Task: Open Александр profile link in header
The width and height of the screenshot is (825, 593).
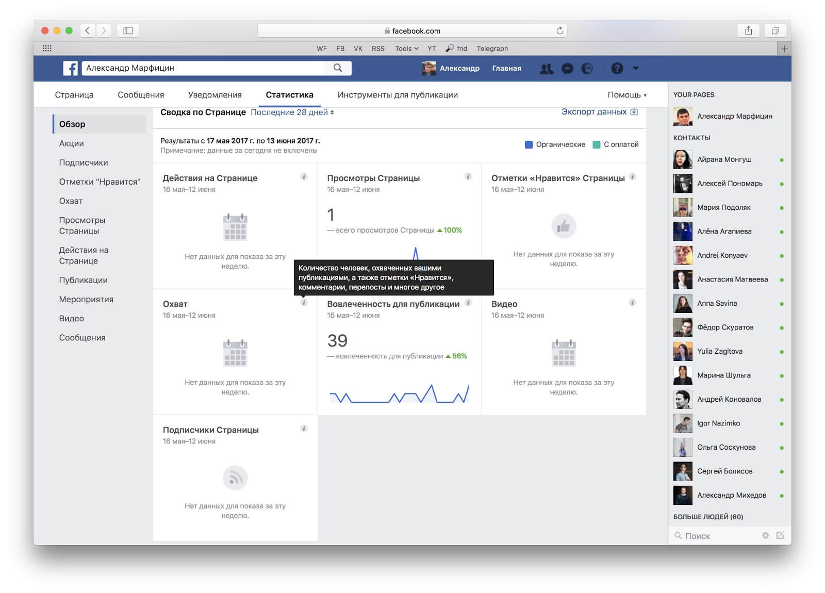Action: 451,68
